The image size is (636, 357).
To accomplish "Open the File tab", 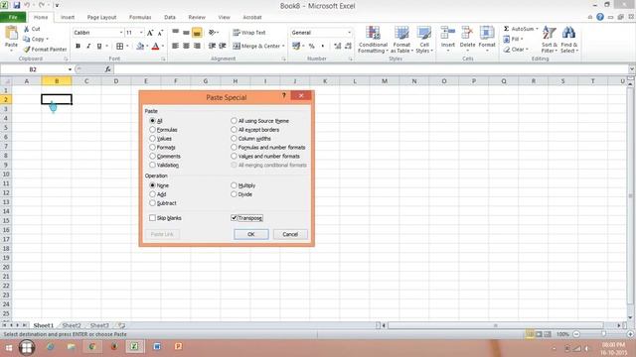I will click(x=13, y=17).
